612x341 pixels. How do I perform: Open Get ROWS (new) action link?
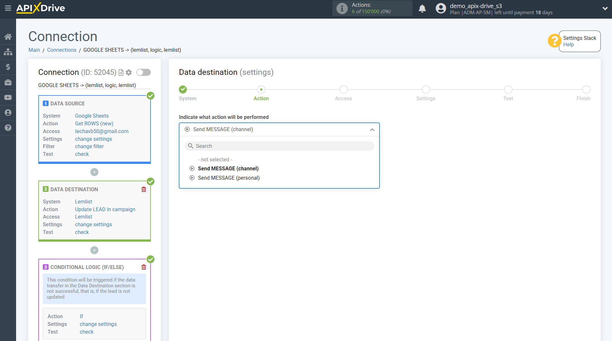tap(94, 123)
